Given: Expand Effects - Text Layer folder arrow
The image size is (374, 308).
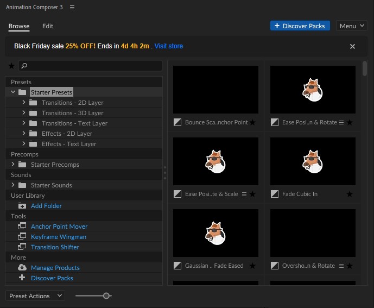Looking at the screenshot, I should [23, 143].
